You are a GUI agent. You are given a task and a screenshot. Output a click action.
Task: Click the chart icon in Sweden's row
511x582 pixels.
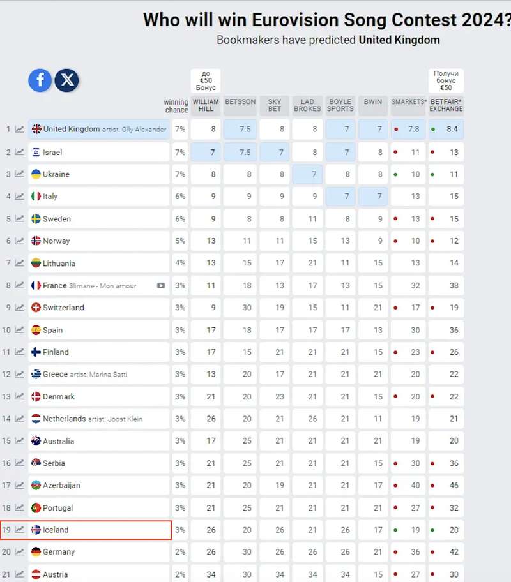point(20,219)
